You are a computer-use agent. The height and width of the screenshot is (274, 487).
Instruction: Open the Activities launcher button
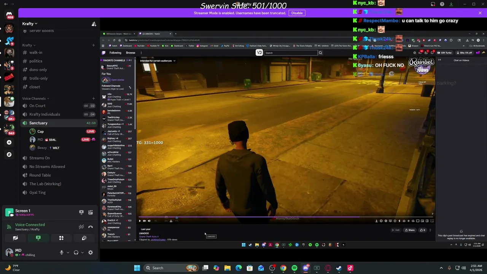pyautogui.click(x=61, y=238)
